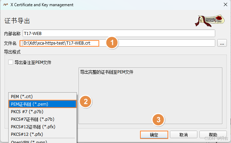Select OpenVPN (*.ovpn) format entry

(x=43, y=141)
